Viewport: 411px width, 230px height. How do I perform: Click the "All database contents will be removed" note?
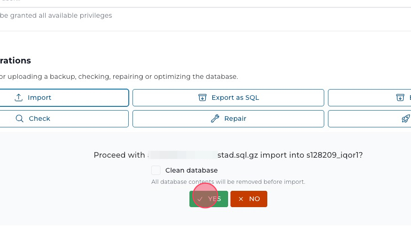point(228,182)
